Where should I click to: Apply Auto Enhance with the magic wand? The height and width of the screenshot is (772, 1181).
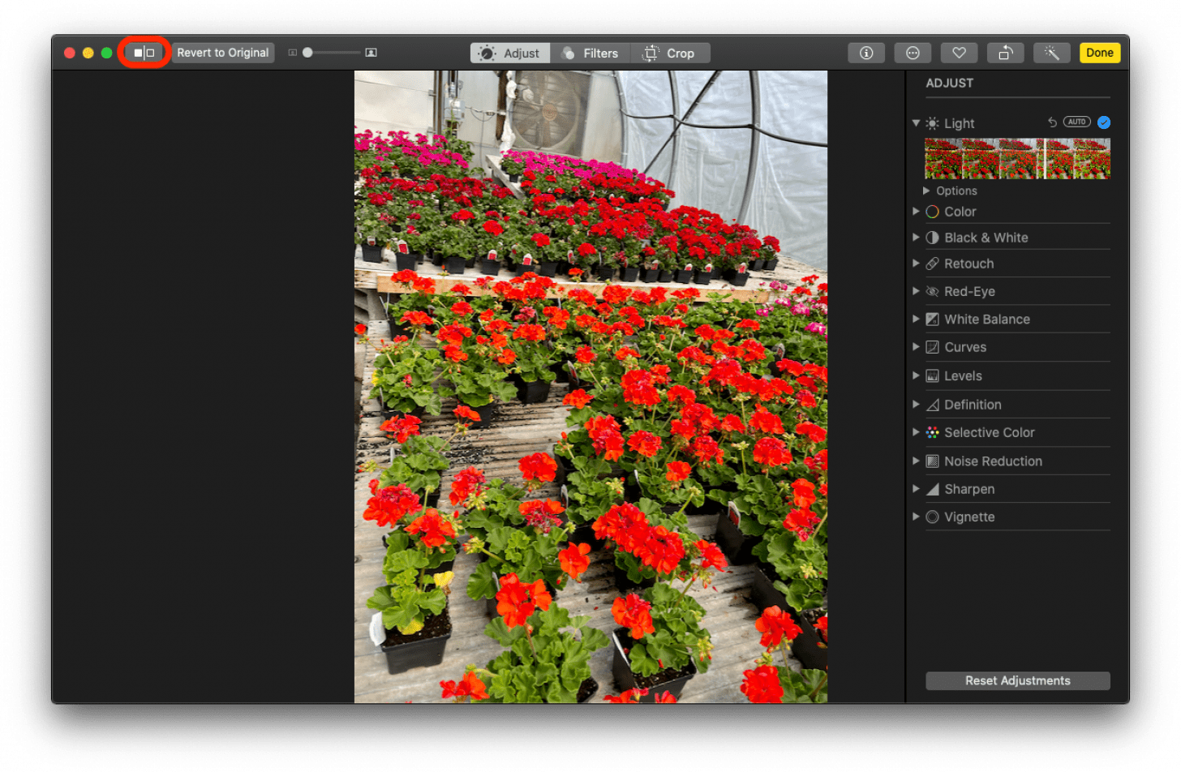(1051, 52)
